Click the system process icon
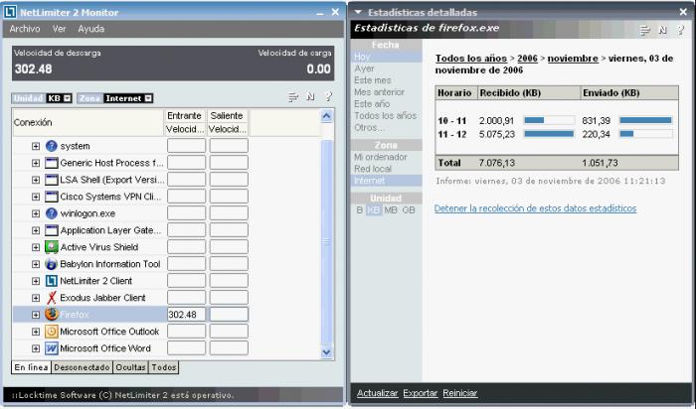The height and width of the screenshot is (409, 696). [52, 146]
